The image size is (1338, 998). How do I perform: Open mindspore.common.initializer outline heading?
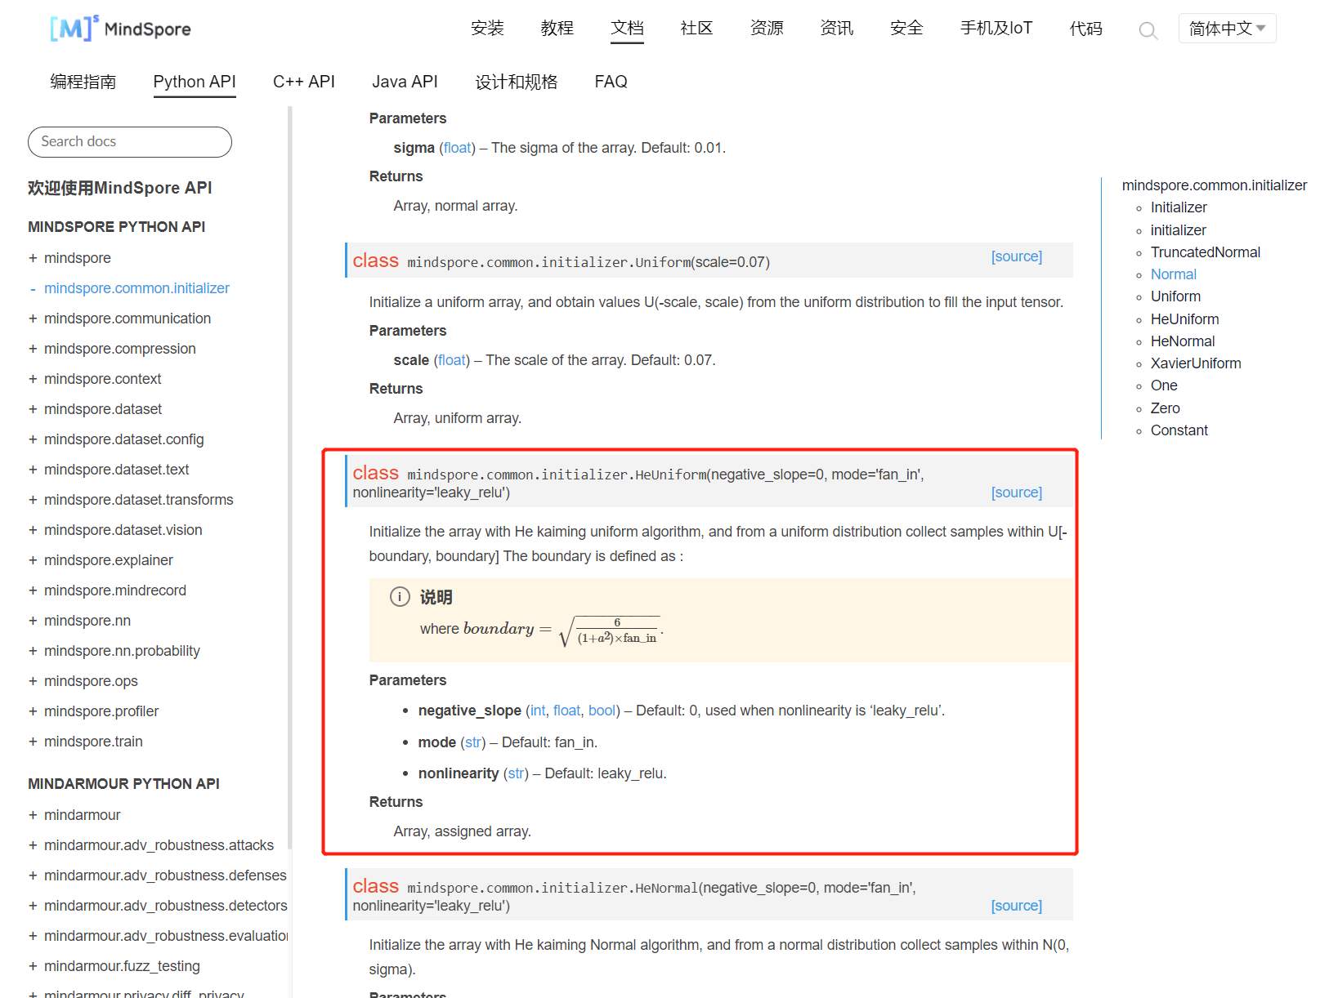(x=1215, y=185)
